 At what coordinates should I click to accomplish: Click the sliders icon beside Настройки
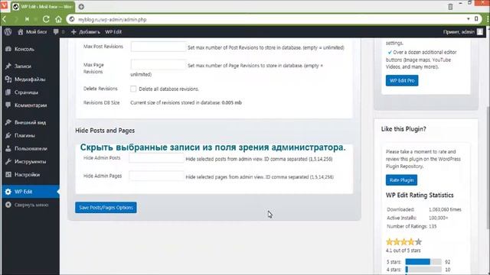[8, 175]
